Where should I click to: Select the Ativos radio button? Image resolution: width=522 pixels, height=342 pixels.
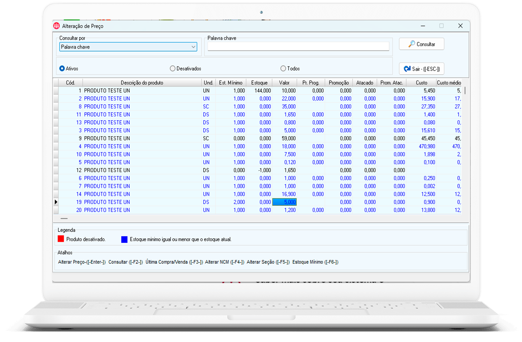[x=69, y=68]
